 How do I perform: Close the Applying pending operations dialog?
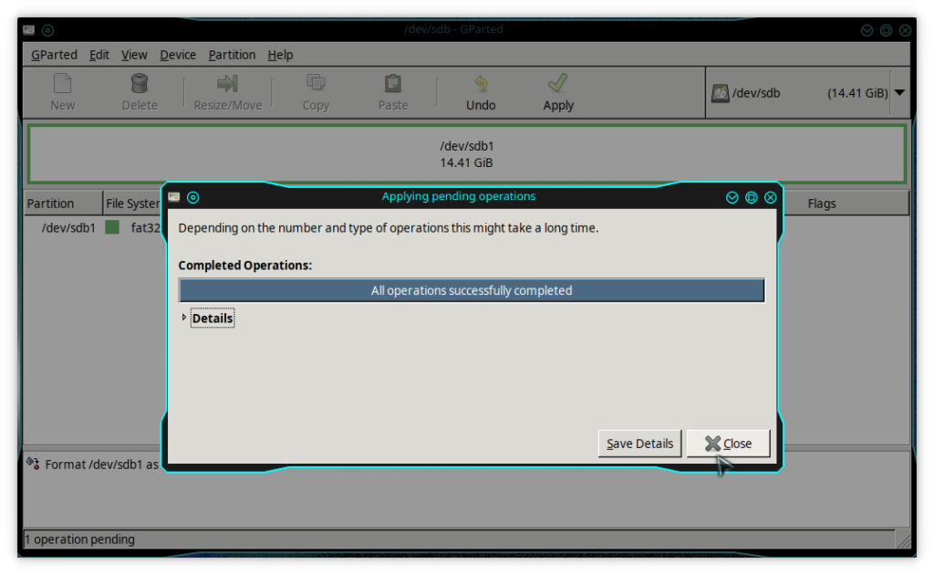(728, 444)
